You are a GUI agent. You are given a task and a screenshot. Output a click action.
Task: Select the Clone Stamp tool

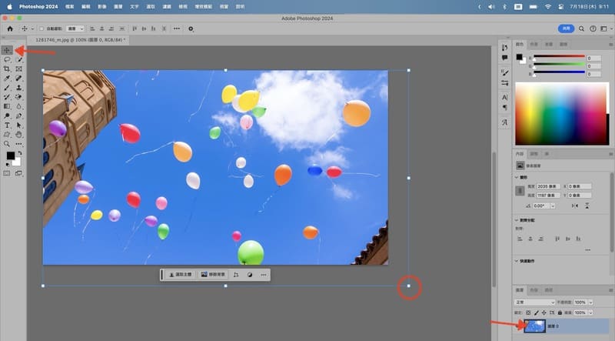(18, 88)
